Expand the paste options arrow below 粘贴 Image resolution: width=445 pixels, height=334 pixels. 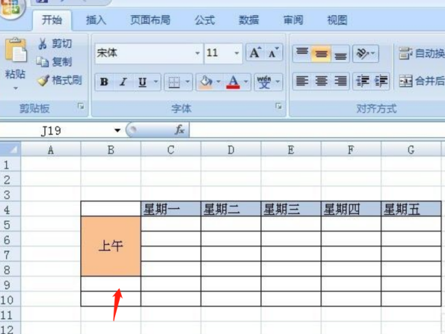[x=16, y=88]
